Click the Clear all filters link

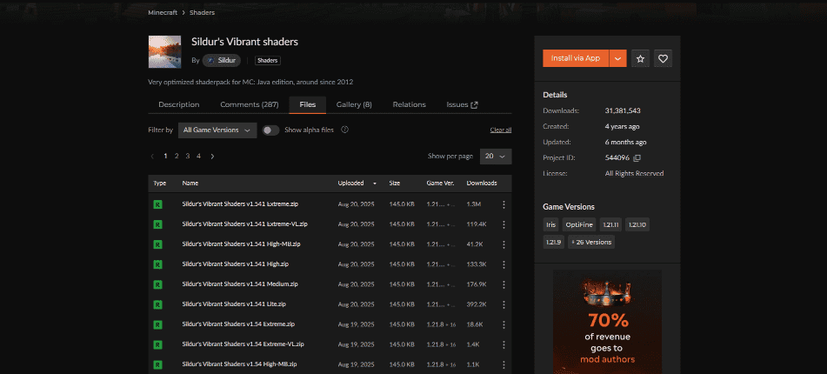(500, 130)
